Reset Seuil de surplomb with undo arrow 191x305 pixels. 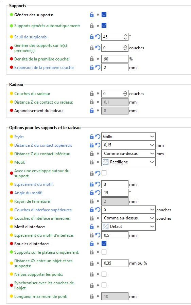point(98,37)
